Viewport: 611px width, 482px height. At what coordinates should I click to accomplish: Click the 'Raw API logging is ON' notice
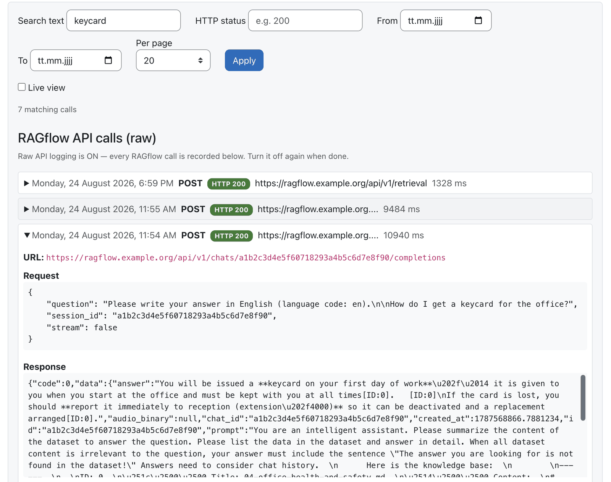(x=183, y=156)
